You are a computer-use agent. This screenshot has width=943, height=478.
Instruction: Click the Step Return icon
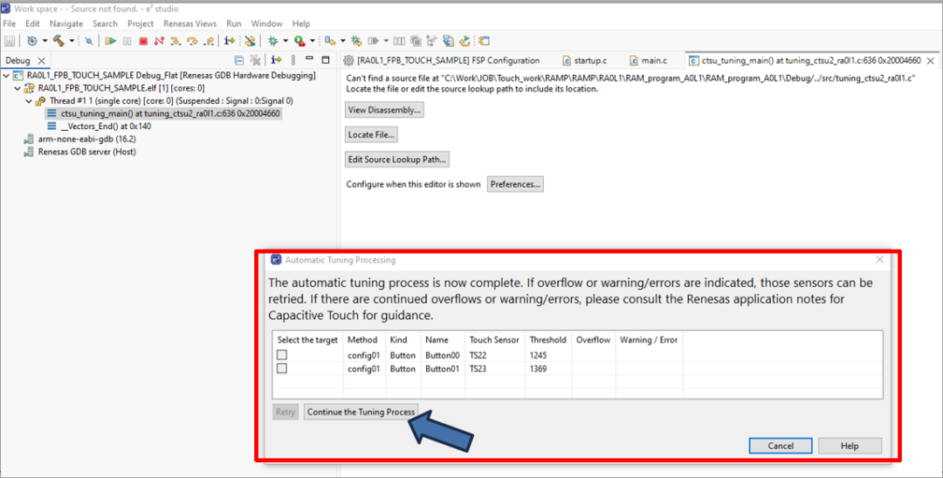[209, 41]
